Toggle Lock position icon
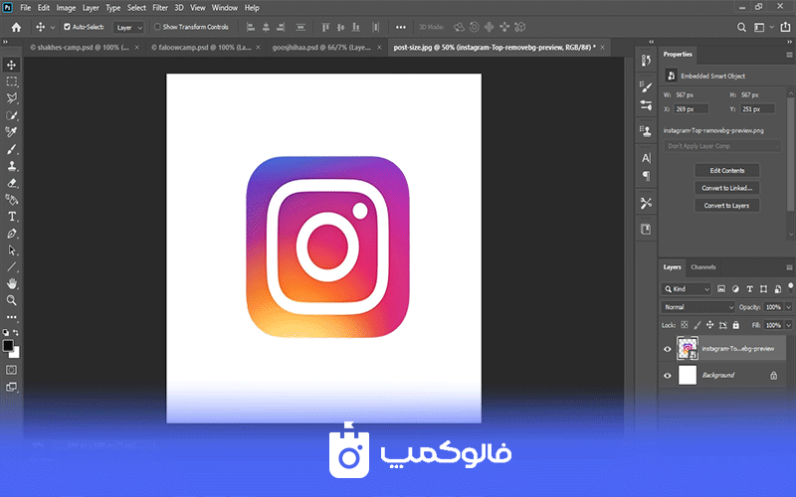Viewport: 796px width, 497px height. (x=709, y=325)
